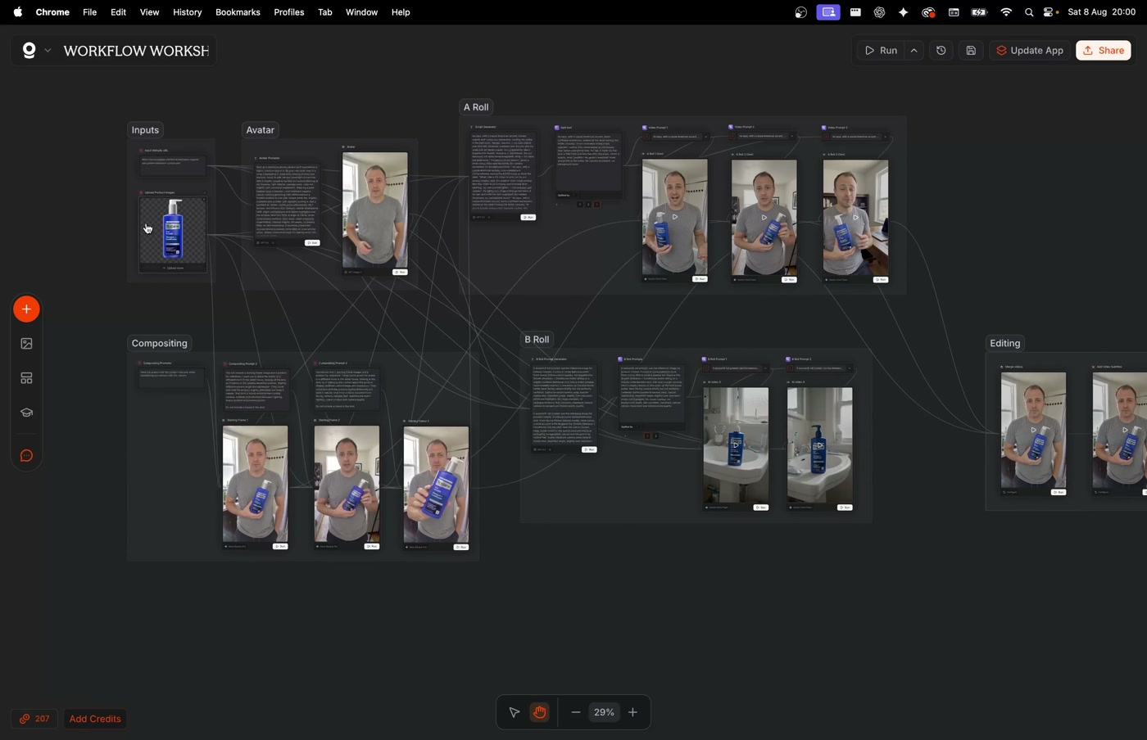
Task: Select the hand pan tool
Action: tap(540, 713)
